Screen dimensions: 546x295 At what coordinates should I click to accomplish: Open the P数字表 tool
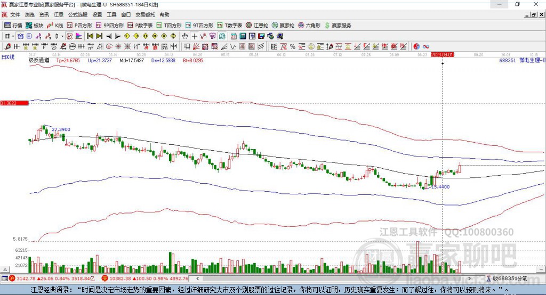pyautogui.click(x=140, y=26)
